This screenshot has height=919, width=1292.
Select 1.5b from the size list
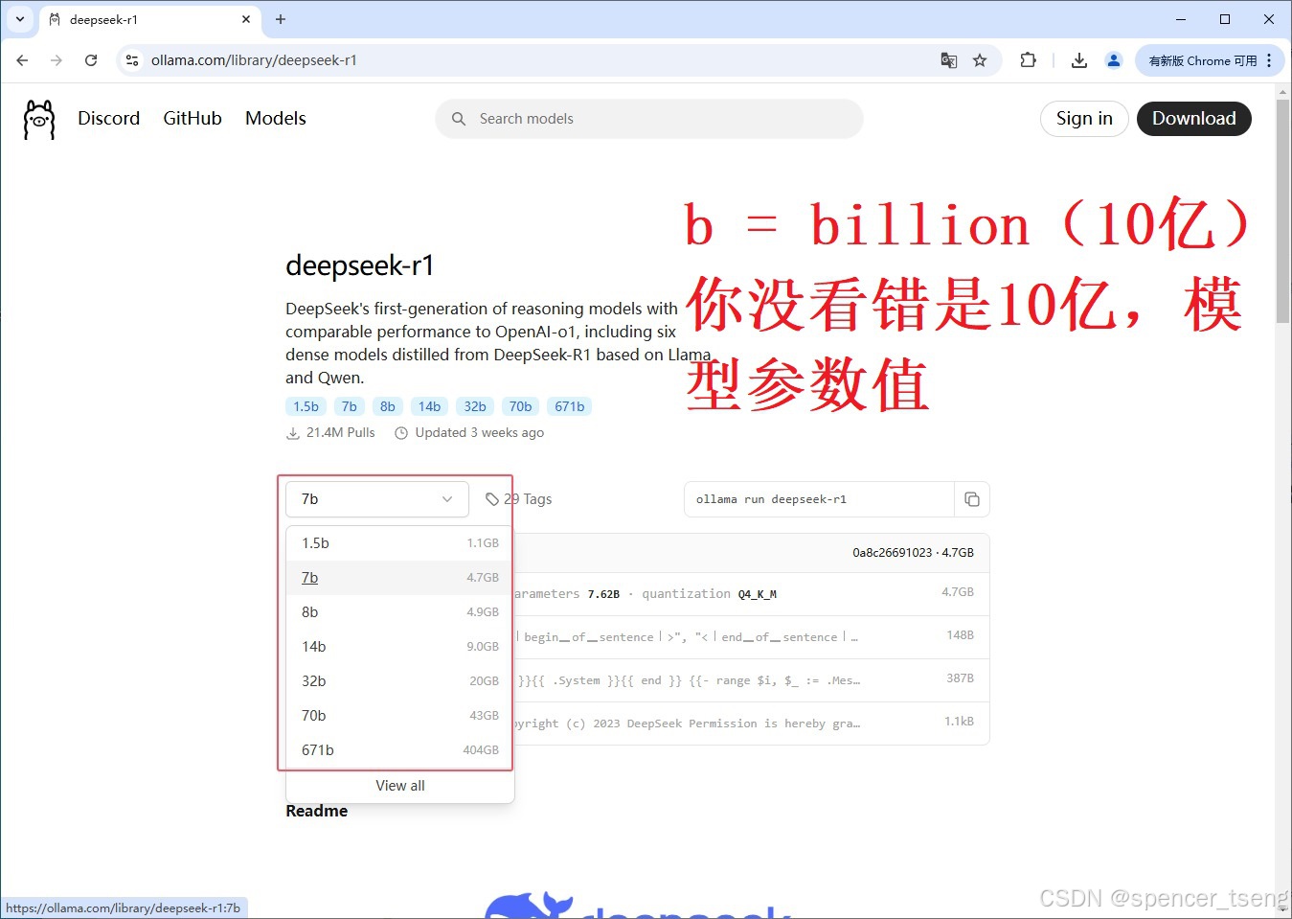point(400,543)
